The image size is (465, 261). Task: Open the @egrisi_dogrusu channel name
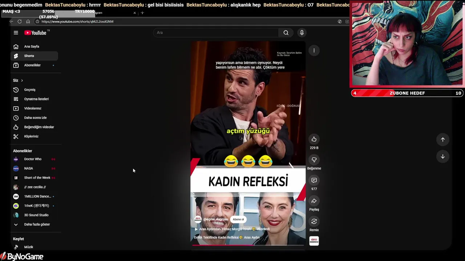pyautogui.click(x=216, y=219)
